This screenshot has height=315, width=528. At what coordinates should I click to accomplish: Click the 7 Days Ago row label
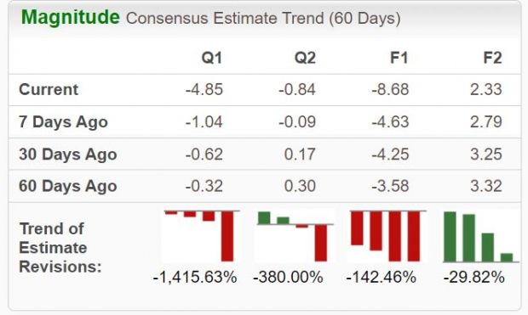pos(63,122)
